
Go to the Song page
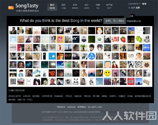63,6
